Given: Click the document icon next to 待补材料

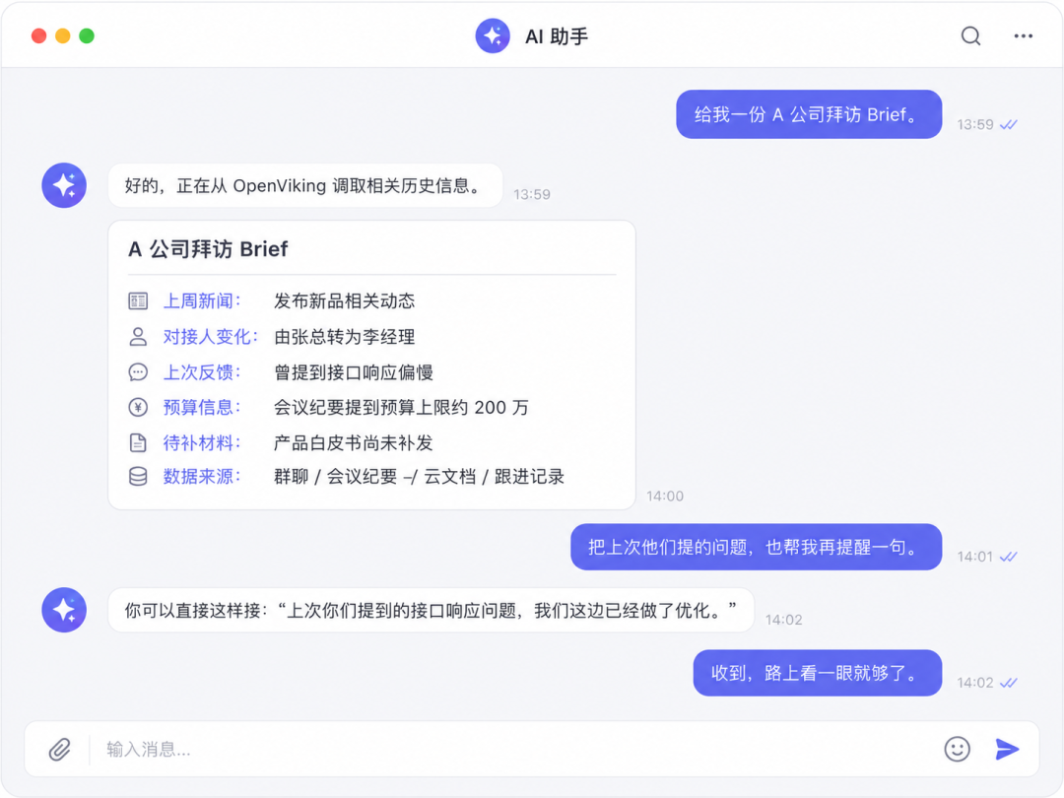Looking at the screenshot, I should point(138,443).
